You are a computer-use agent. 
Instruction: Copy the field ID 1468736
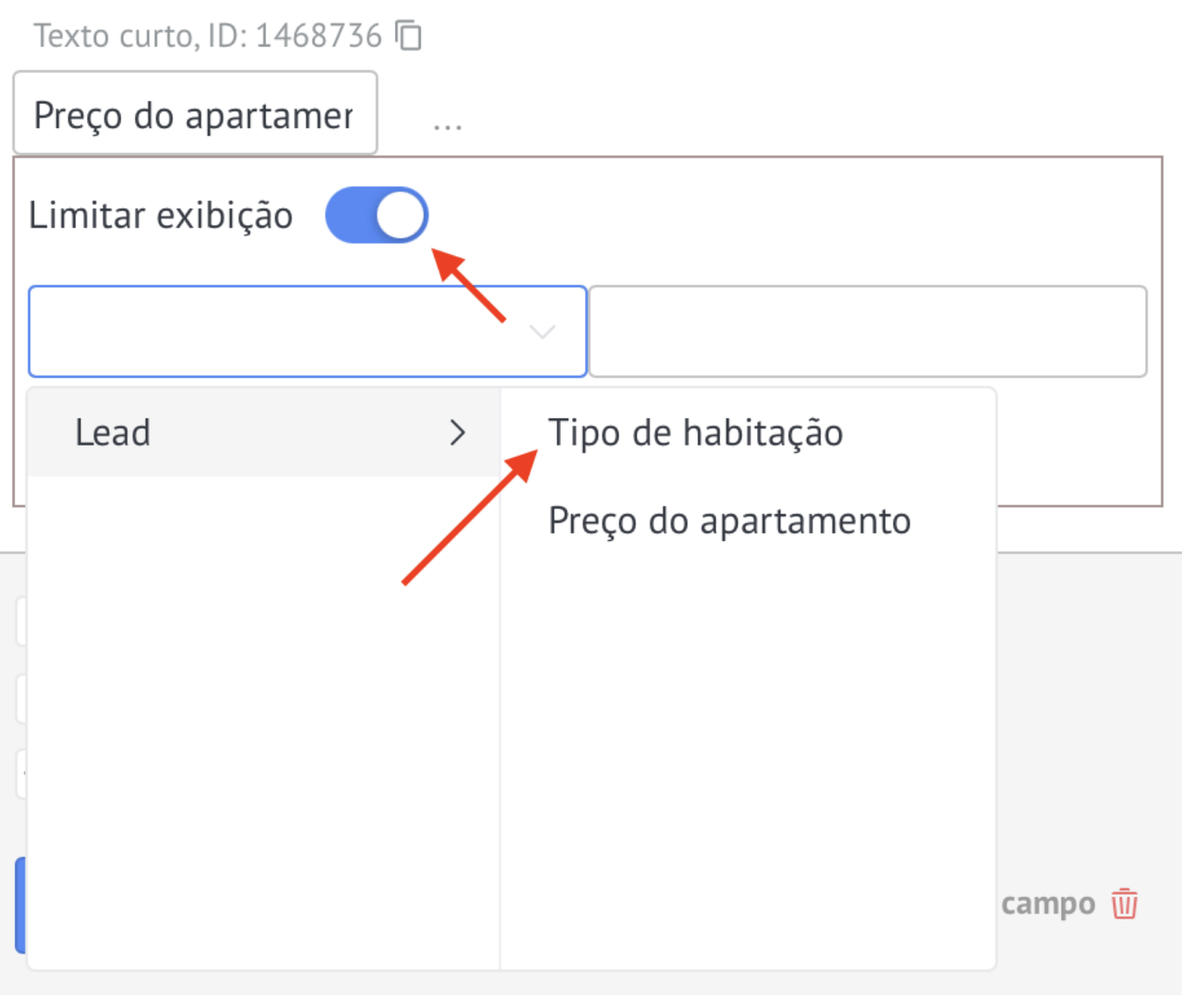408,35
